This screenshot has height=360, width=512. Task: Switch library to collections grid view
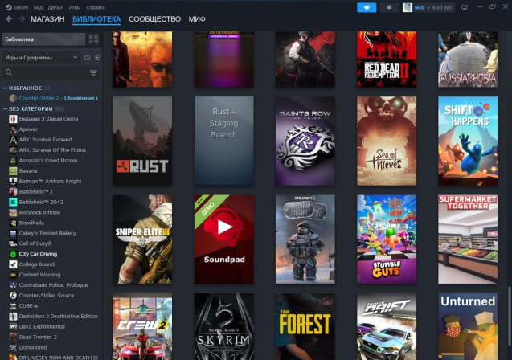(94, 39)
